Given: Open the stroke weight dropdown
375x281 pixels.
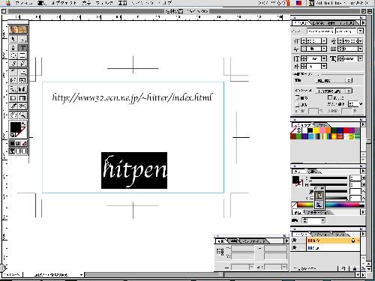Looking at the screenshot, I should point(323,220).
